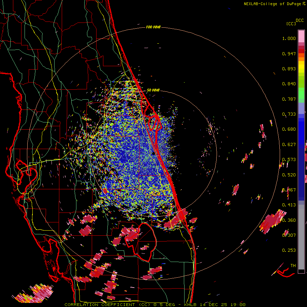
Task: Select the 0.893 scale value
Action: pyautogui.click(x=289, y=69)
